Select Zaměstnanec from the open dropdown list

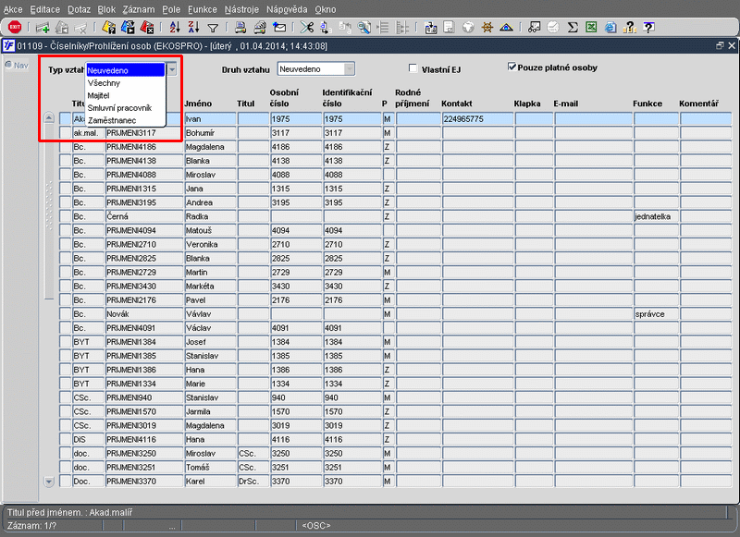(111, 121)
